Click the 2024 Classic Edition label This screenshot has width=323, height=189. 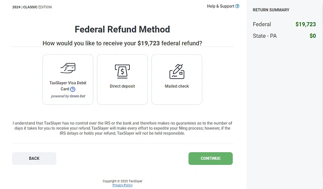(x=32, y=7)
